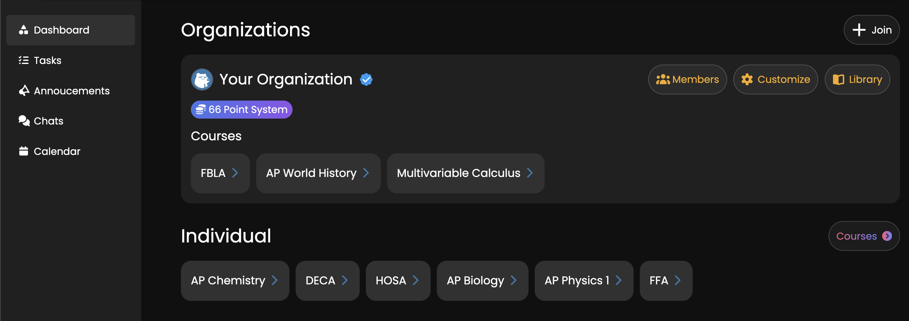Click the Chats speech bubbles icon
This screenshot has width=909, height=321.
[x=24, y=121]
